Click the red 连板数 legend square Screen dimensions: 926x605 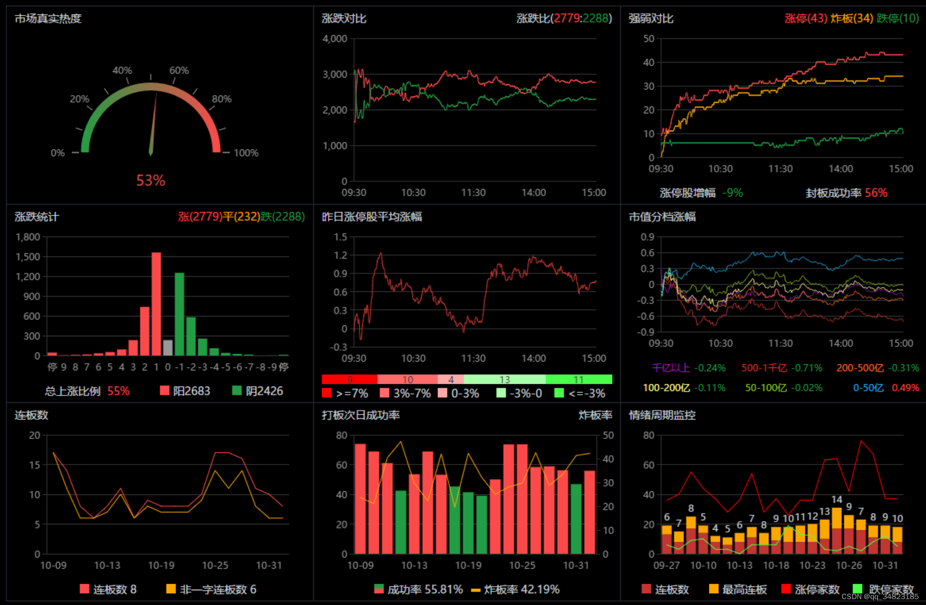click(x=84, y=589)
